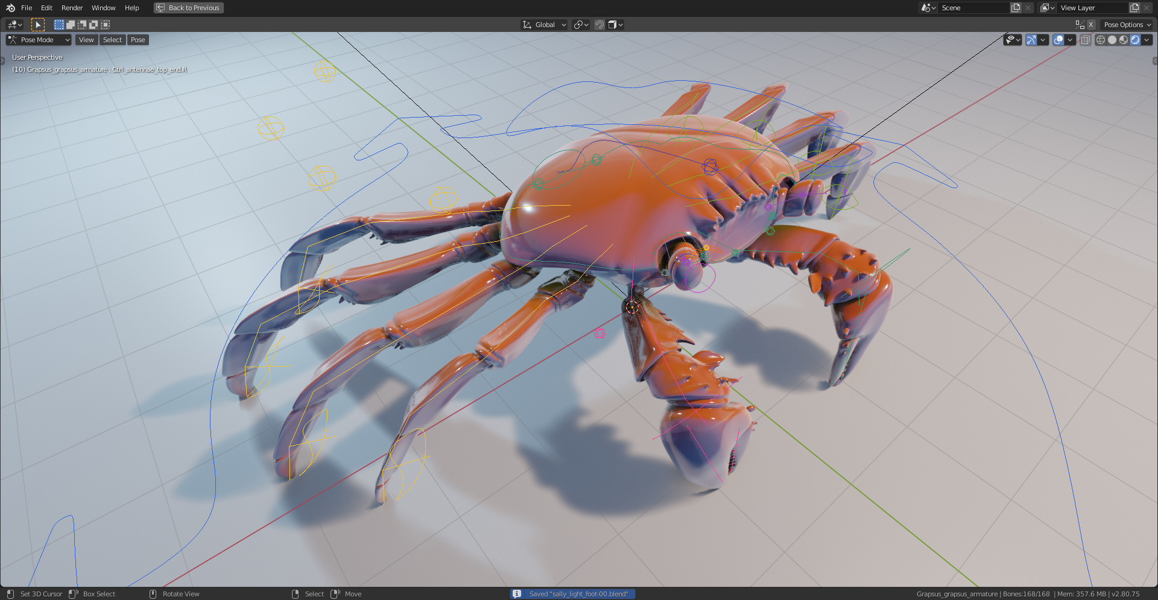Open the View Layer browse icon
This screenshot has width=1158, height=600.
click(x=1048, y=8)
